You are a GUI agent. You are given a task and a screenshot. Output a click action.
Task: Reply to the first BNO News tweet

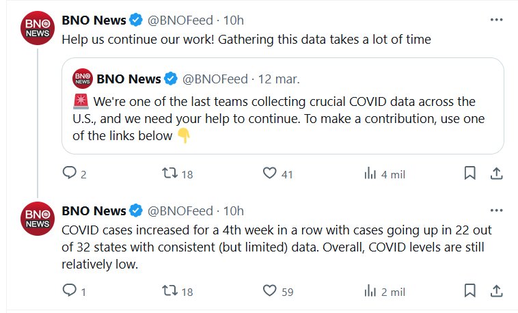[68, 174]
